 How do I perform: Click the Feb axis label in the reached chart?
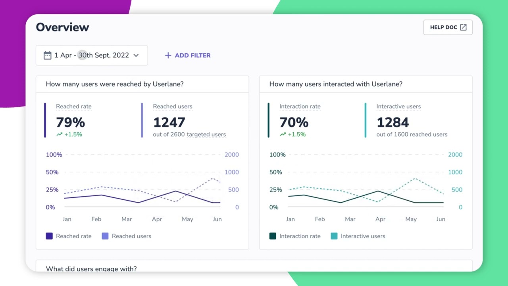(x=96, y=219)
